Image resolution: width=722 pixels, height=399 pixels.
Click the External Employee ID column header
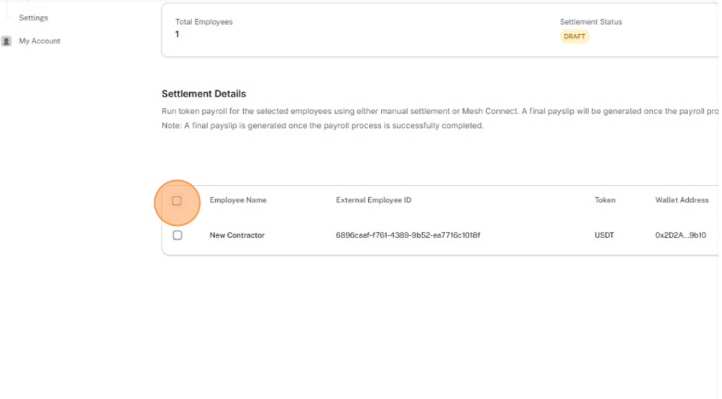(x=373, y=200)
